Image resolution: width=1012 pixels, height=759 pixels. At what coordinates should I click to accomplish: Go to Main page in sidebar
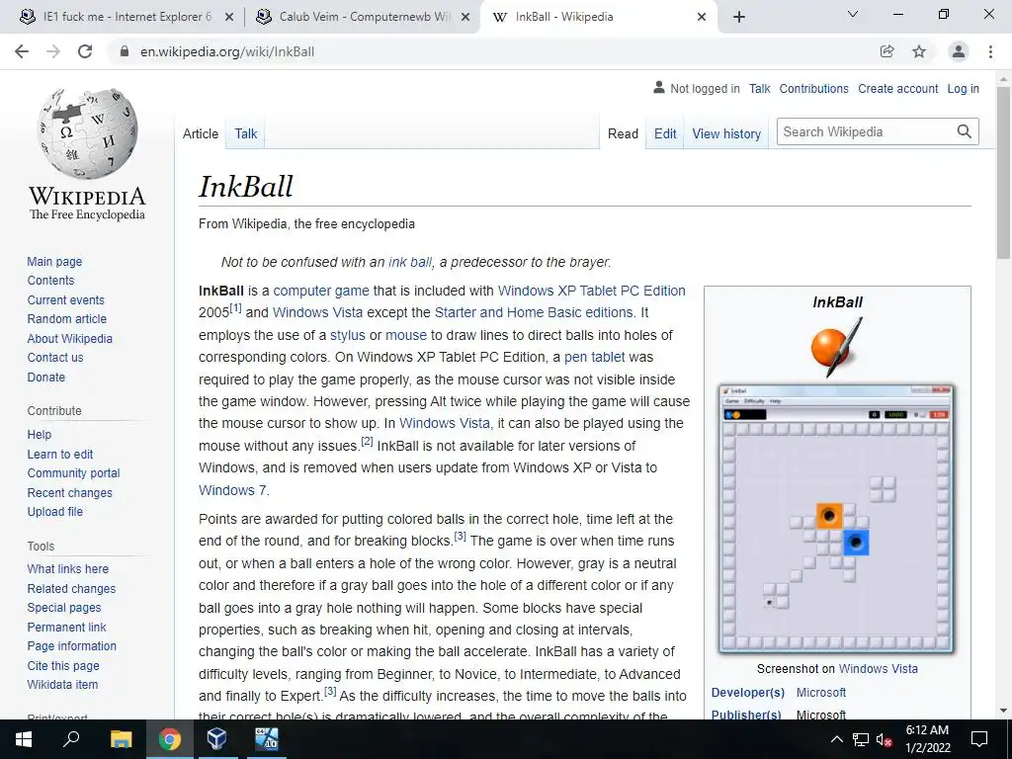(54, 261)
